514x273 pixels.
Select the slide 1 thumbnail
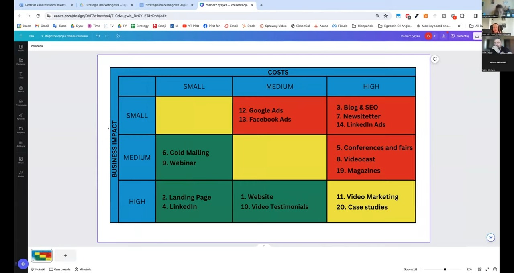tap(42, 255)
